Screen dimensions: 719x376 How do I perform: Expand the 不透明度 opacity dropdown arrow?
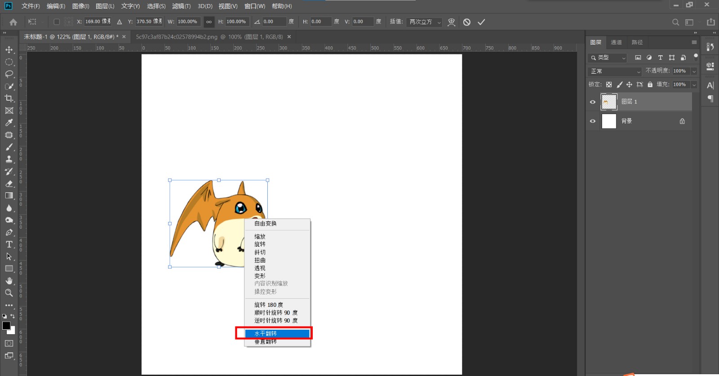coord(694,71)
